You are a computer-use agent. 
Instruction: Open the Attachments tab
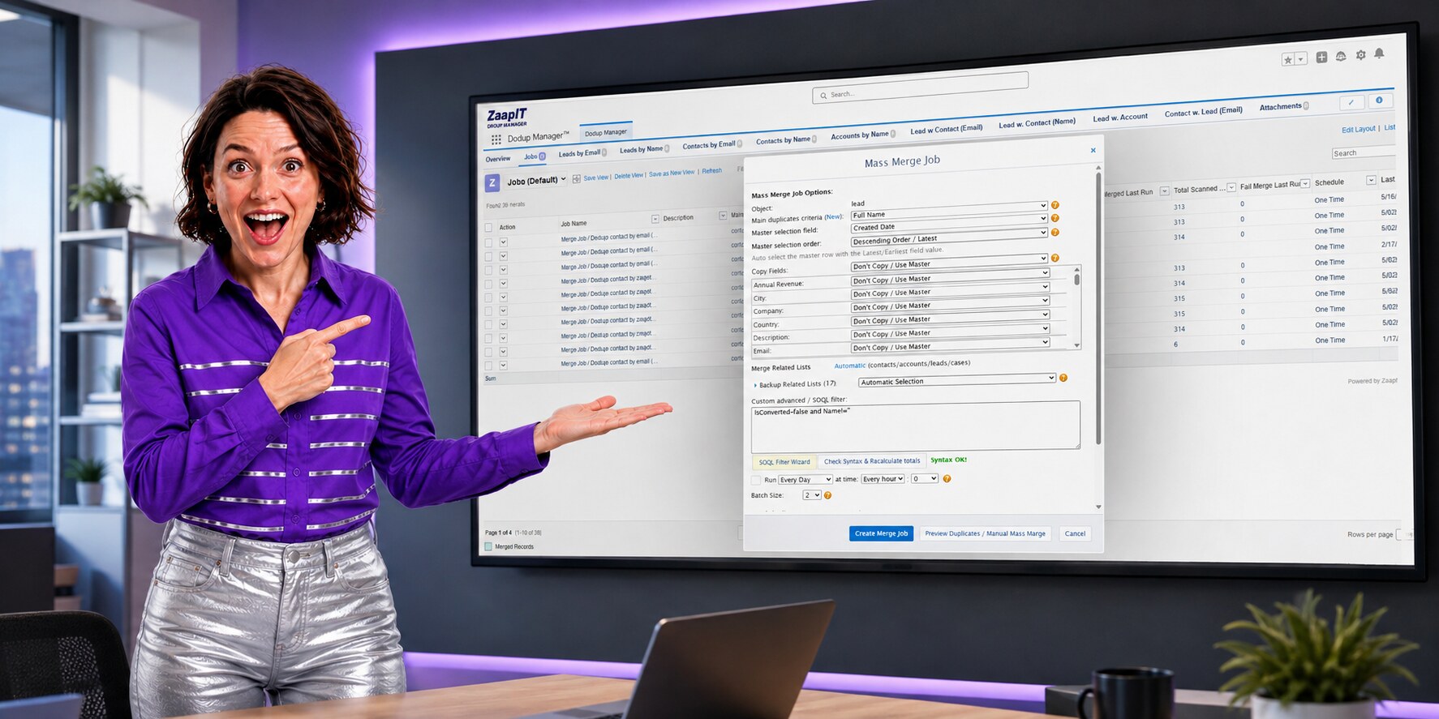[1284, 106]
